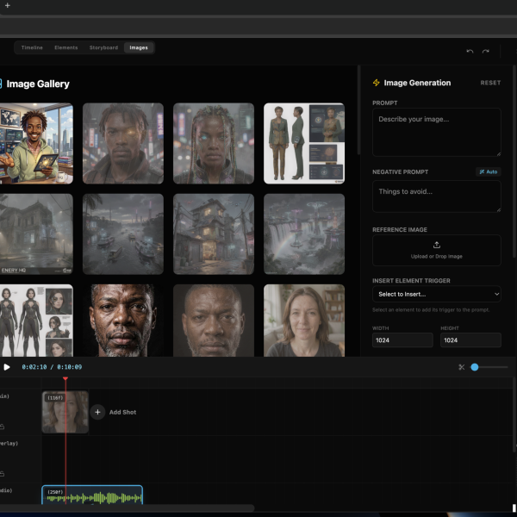
Task: Open the cartoon man with tablet image
Action: (36, 143)
